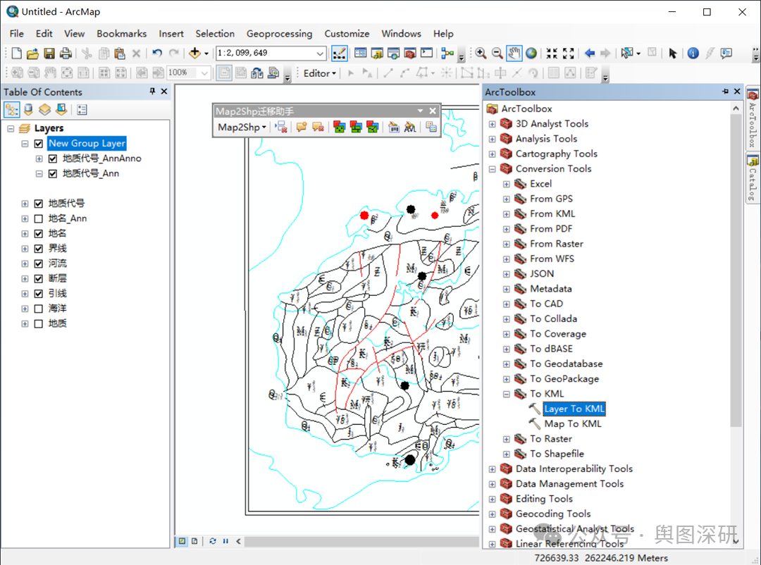Screen dimensions: 761x565
Task: Go back to previous extent arrow
Action: point(590,53)
